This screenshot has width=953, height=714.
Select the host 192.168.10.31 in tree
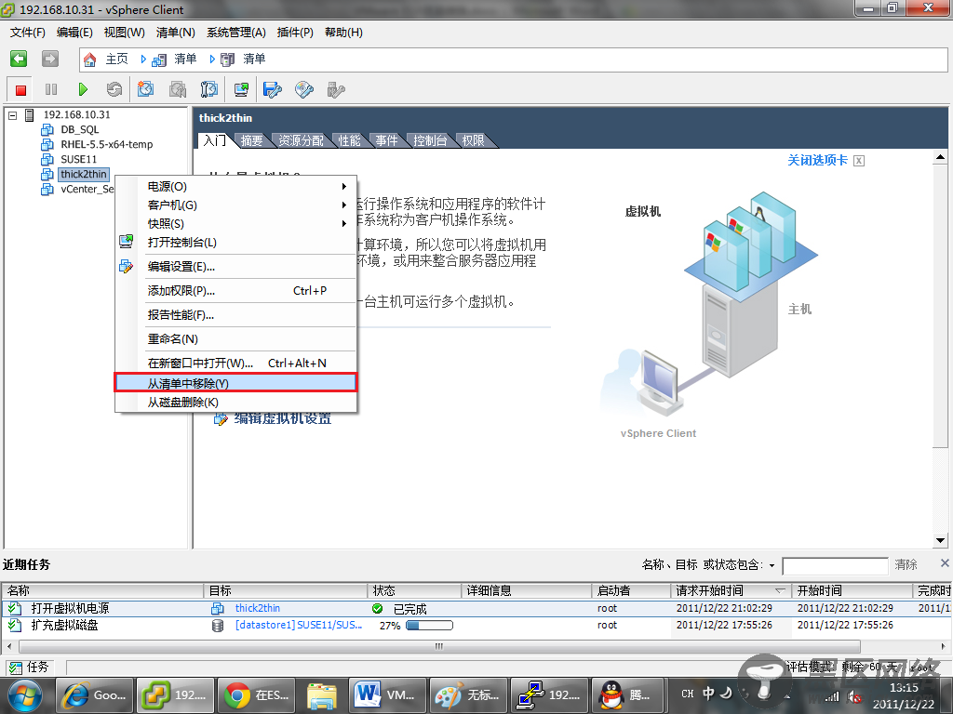click(76, 114)
